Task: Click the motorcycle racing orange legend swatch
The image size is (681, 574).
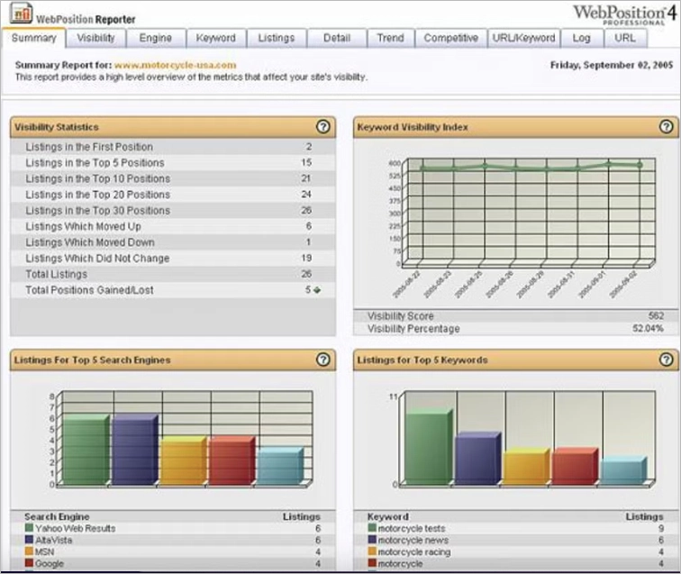Action: [x=372, y=551]
